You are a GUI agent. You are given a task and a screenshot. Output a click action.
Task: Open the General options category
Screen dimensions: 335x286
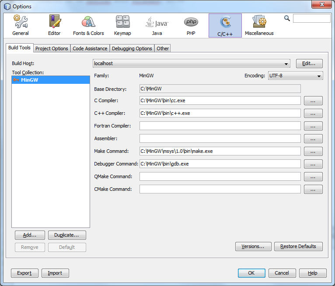pos(21,25)
